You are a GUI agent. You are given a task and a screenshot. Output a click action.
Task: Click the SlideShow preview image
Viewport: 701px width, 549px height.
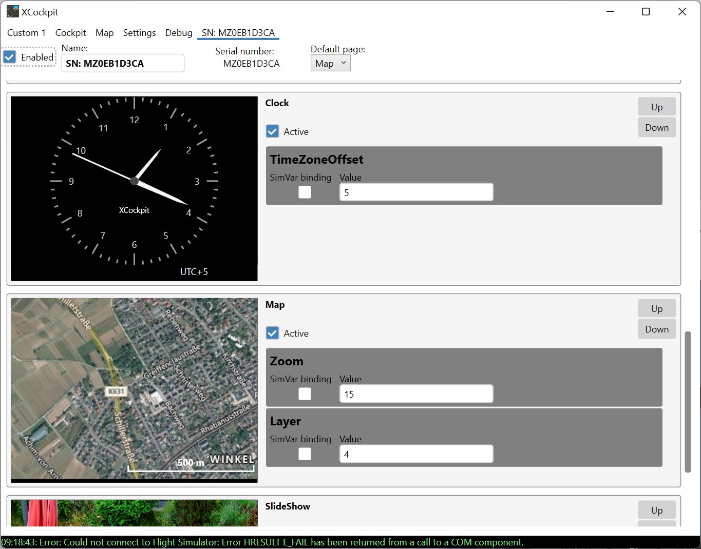point(134,513)
